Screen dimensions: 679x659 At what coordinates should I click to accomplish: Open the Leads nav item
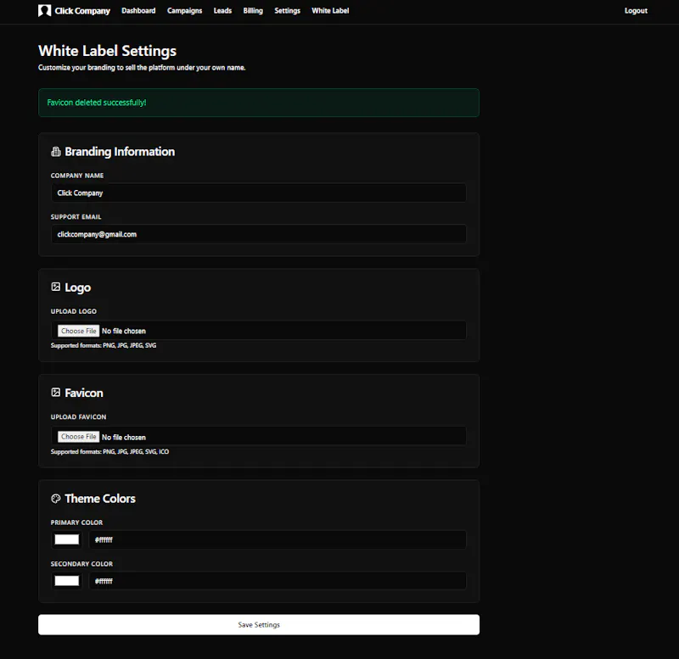click(x=222, y=11)
